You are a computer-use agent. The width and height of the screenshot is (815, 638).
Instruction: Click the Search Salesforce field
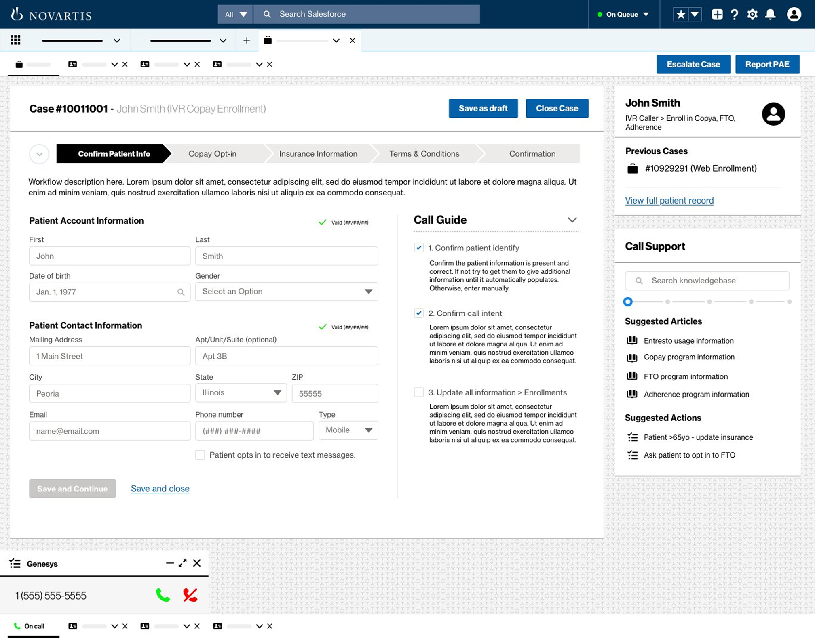[367, 14]
